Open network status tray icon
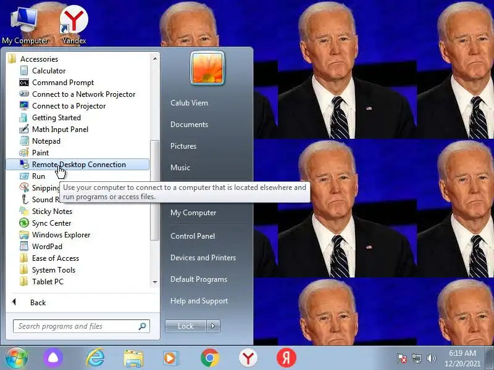This screenshot has height=370, width=494. tap(416, 358)
